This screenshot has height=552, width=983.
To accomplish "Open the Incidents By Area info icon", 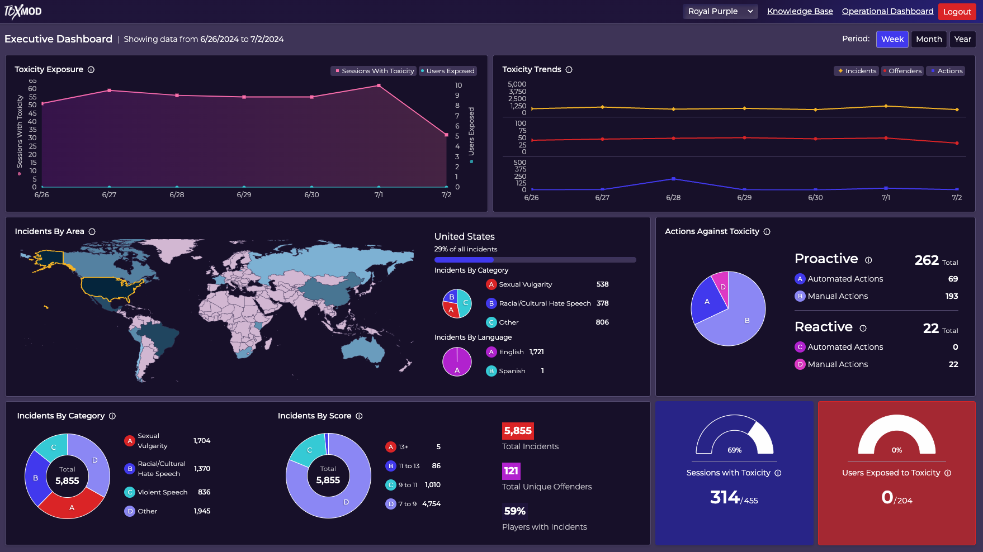I will [92, 231].
